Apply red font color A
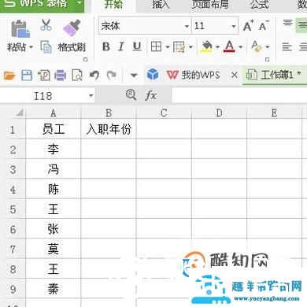Screen dimensions: 307x307 pos(229,46)
